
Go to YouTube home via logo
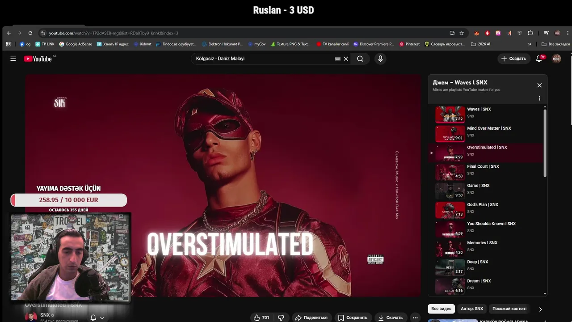tap(38, 59)
